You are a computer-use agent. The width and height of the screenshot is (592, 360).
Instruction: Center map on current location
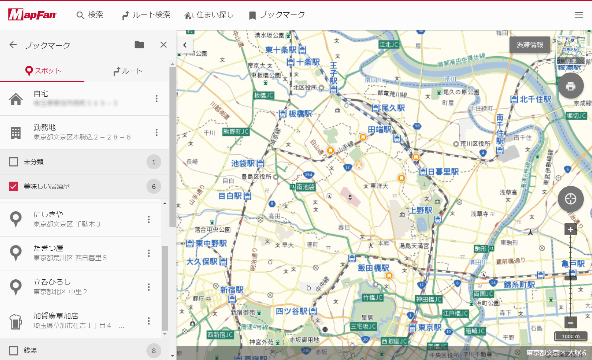pos(570,199)
